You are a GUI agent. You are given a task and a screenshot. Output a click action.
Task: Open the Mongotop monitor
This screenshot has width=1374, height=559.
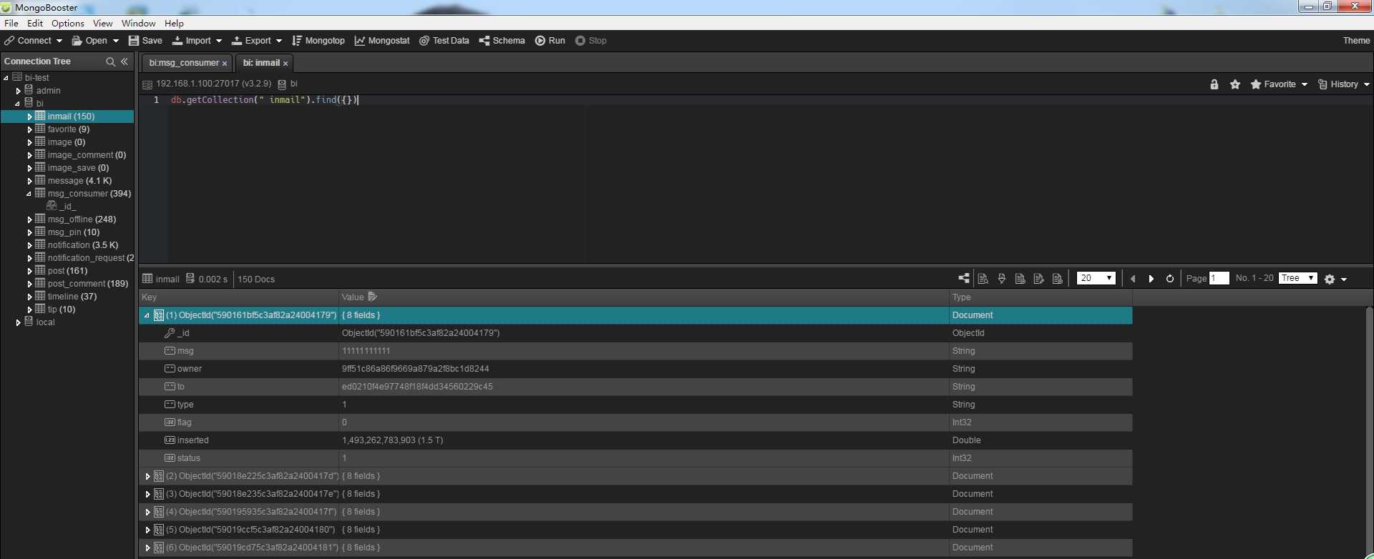pos(318,41)
